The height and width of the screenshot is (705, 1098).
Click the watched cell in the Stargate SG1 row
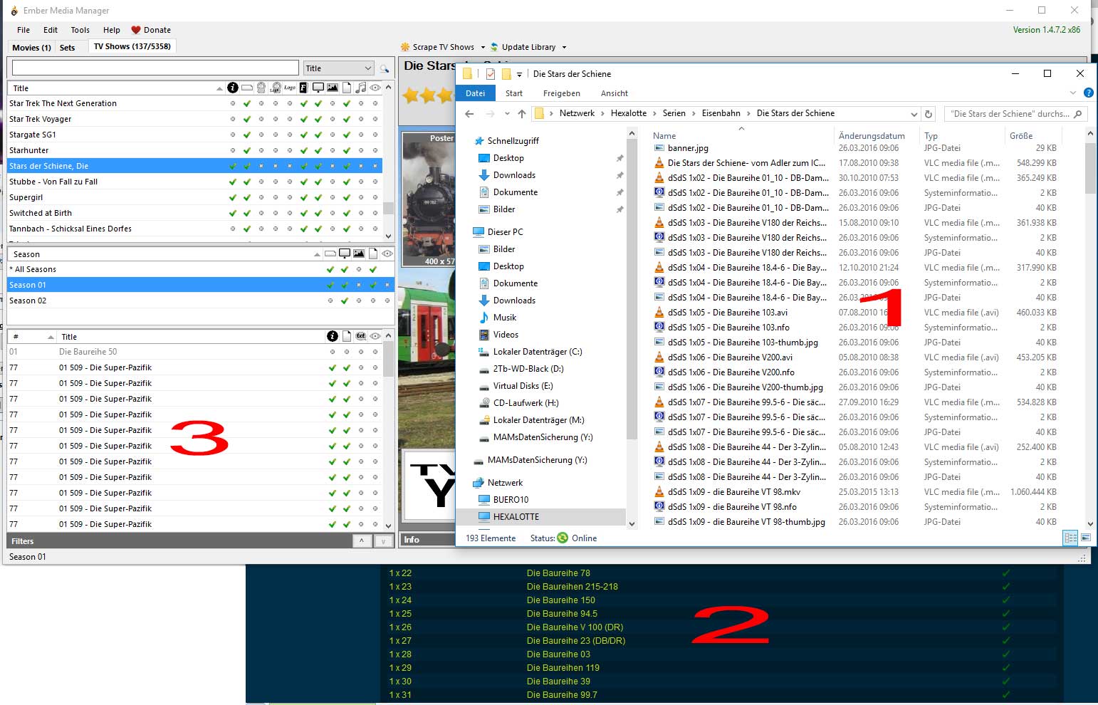[x=375, y=135]
